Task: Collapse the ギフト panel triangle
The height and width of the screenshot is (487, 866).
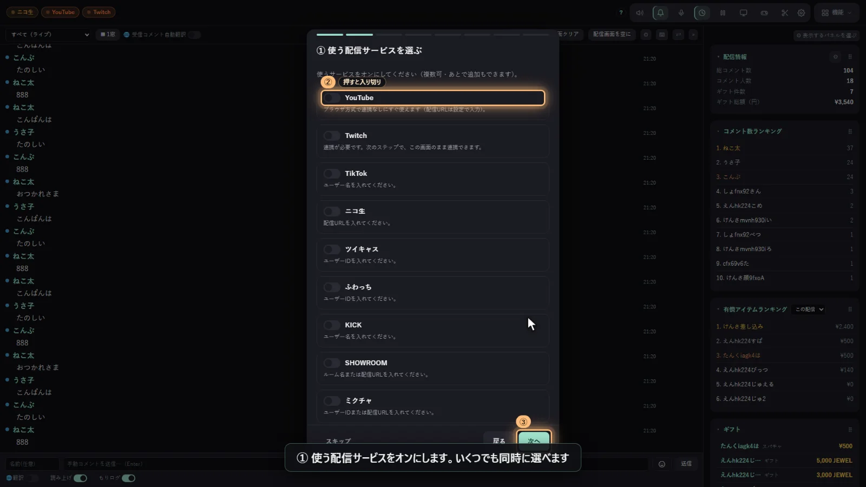Action: pyautogui.click(x=718, y=429)
